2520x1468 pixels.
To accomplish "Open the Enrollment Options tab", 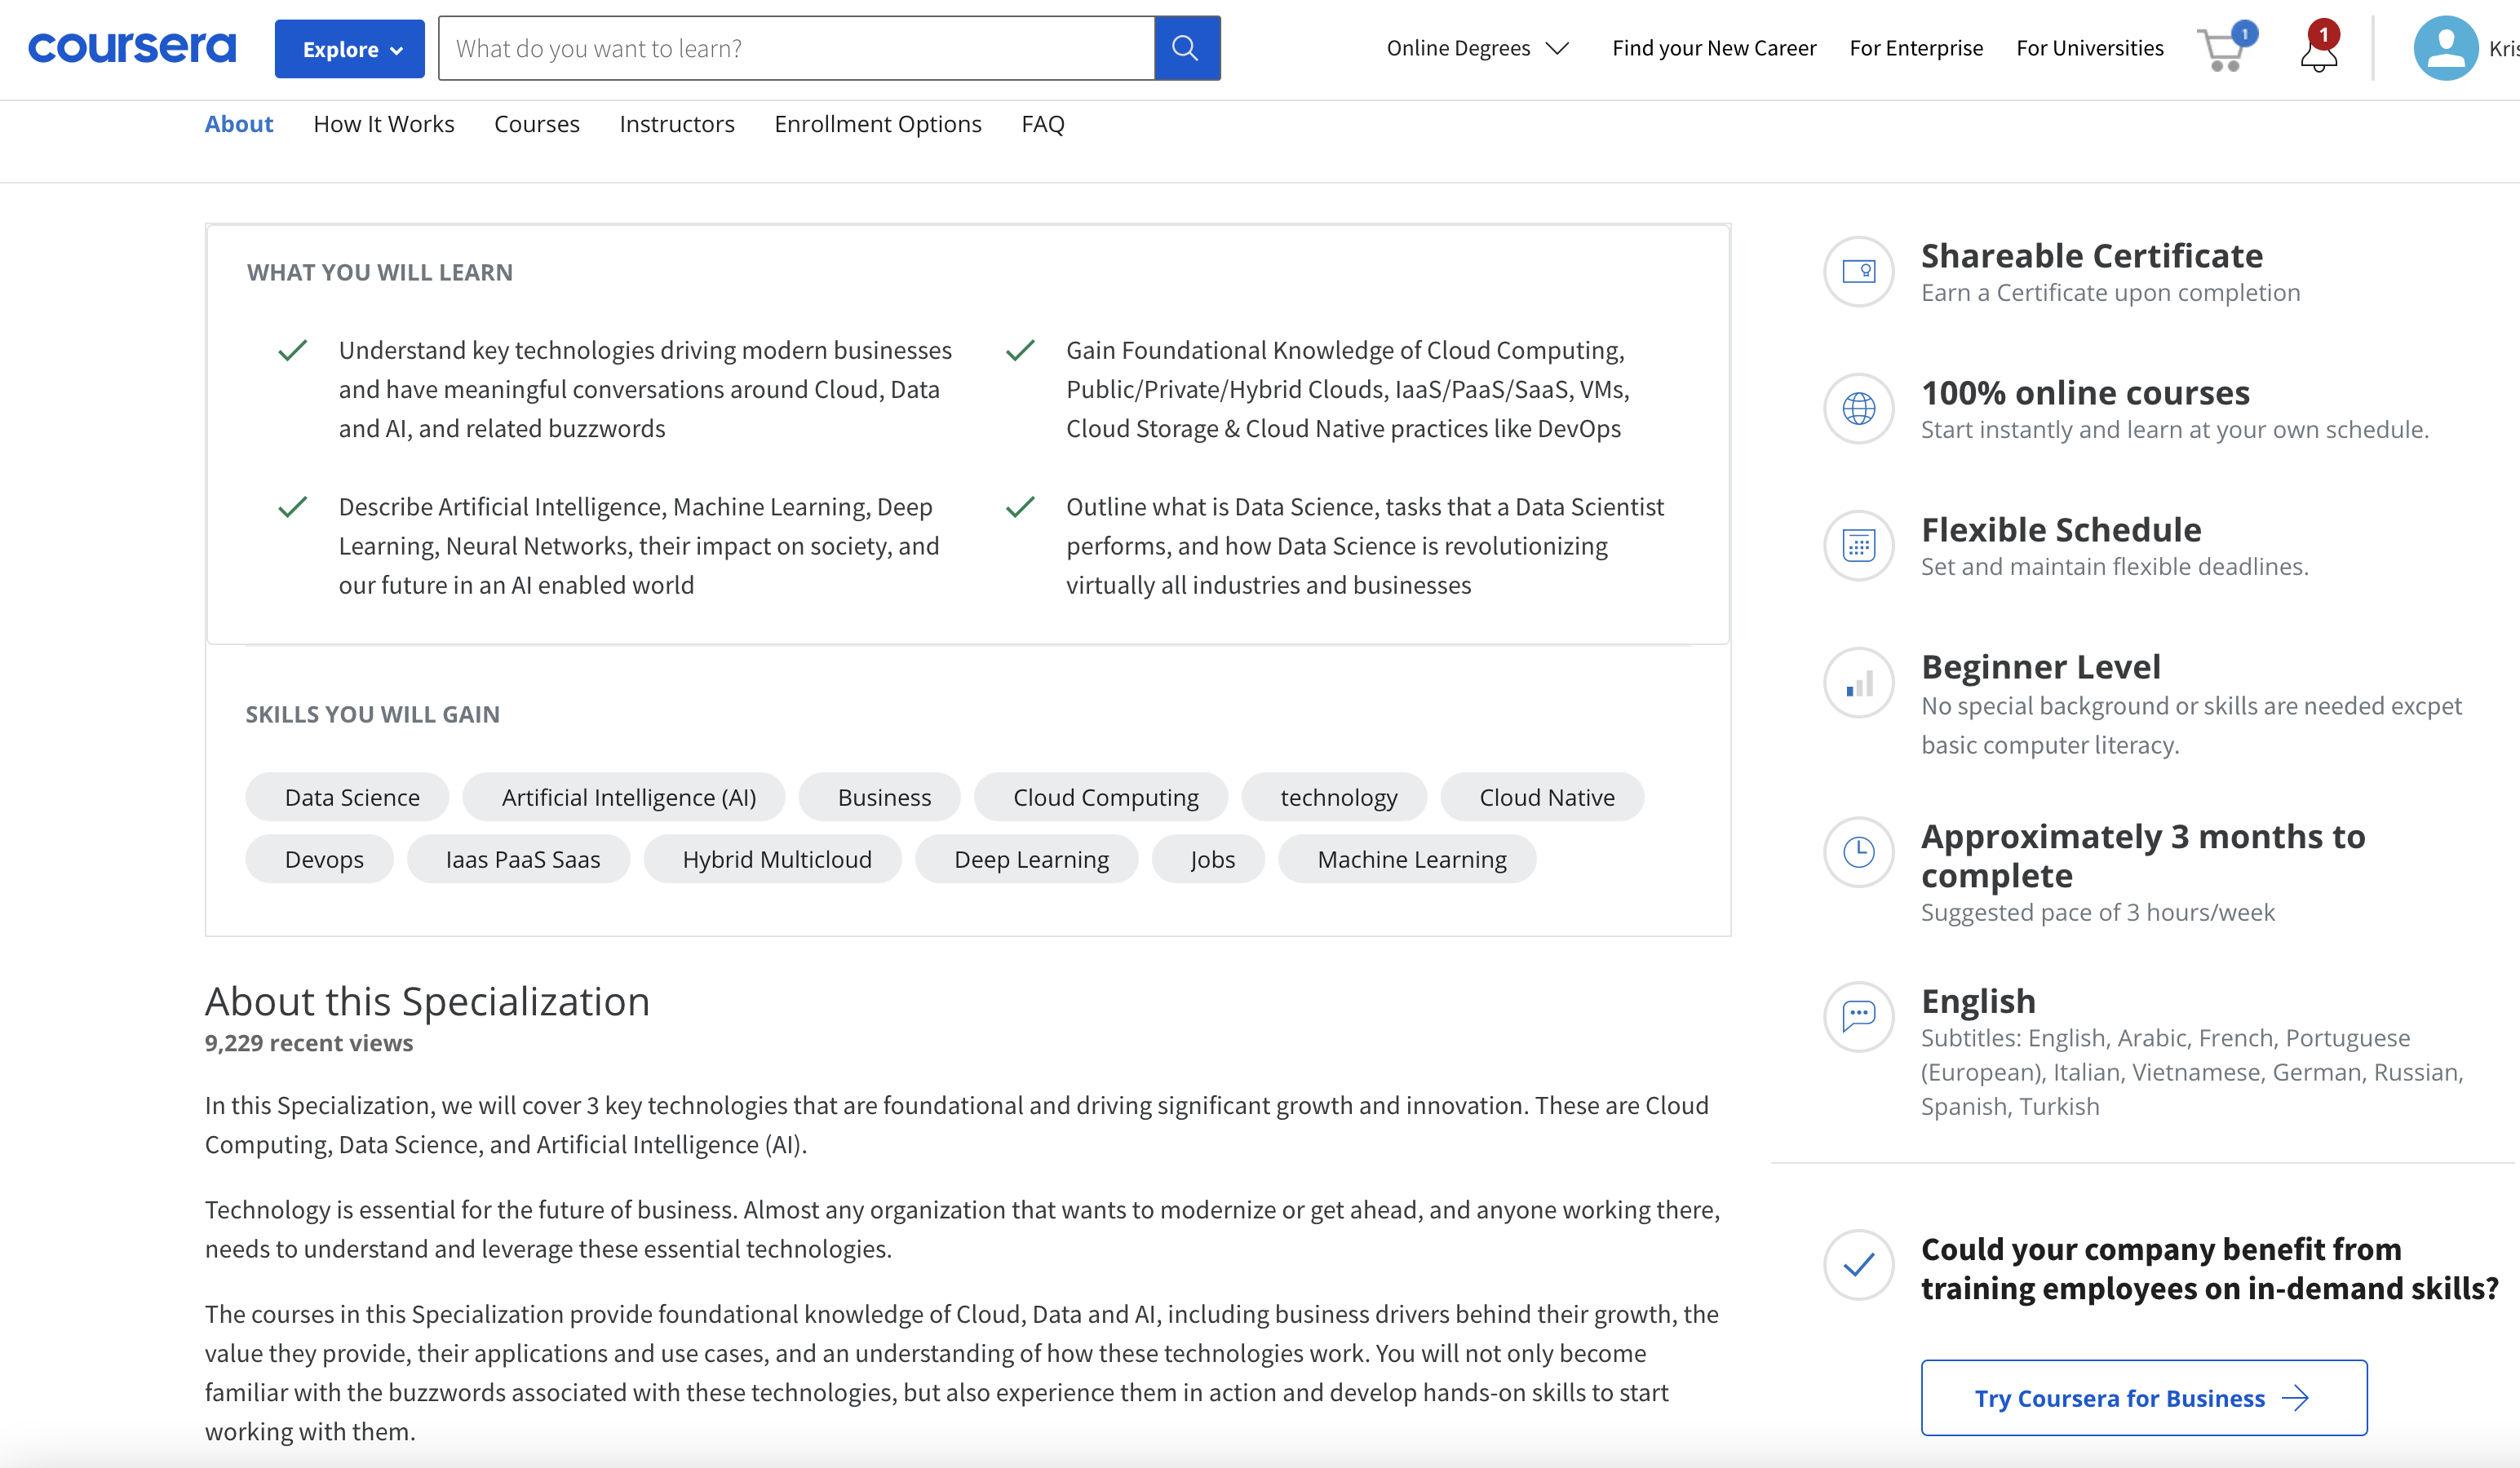I will (877, 124).
